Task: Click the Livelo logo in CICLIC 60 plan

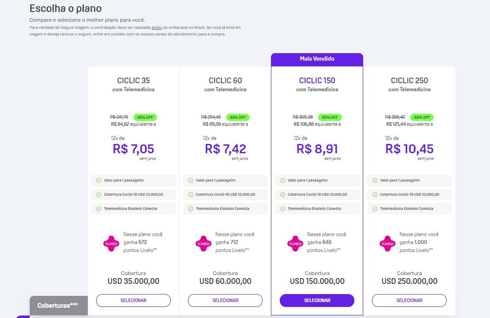Action: 204,244
